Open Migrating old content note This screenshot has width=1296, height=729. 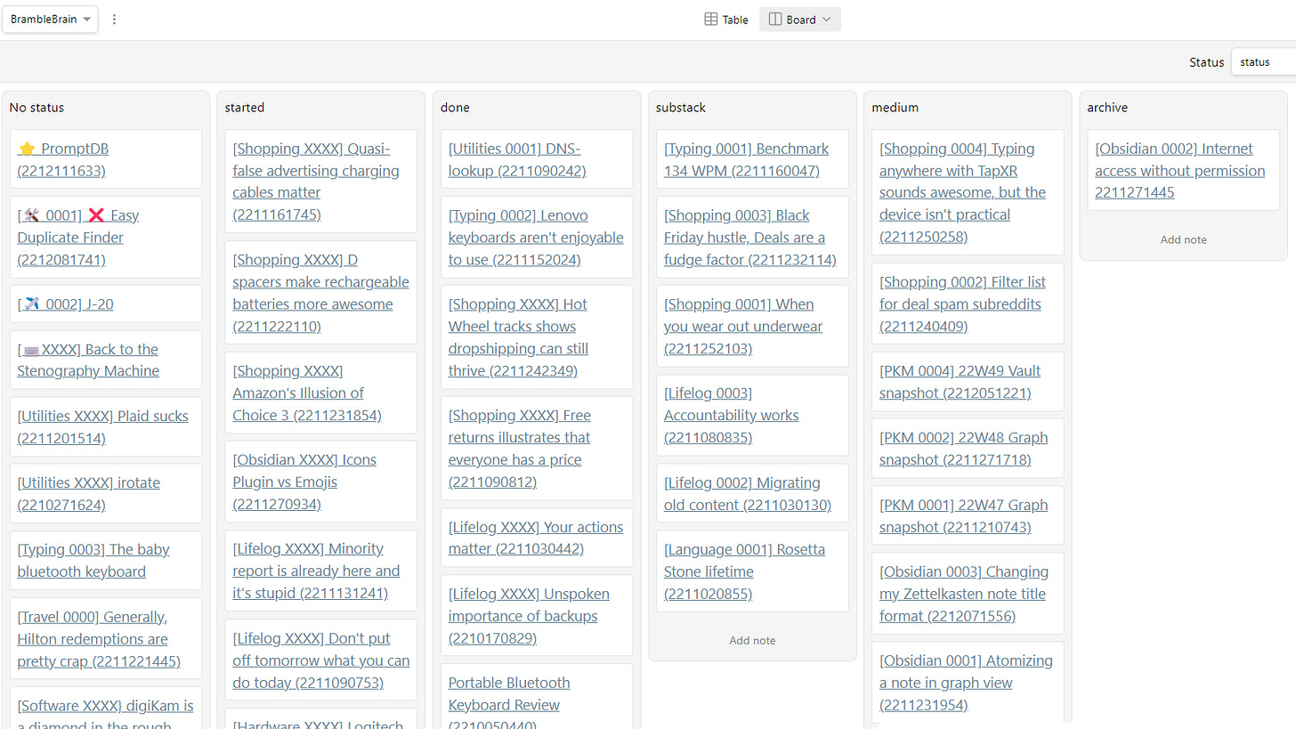[752, 493]
